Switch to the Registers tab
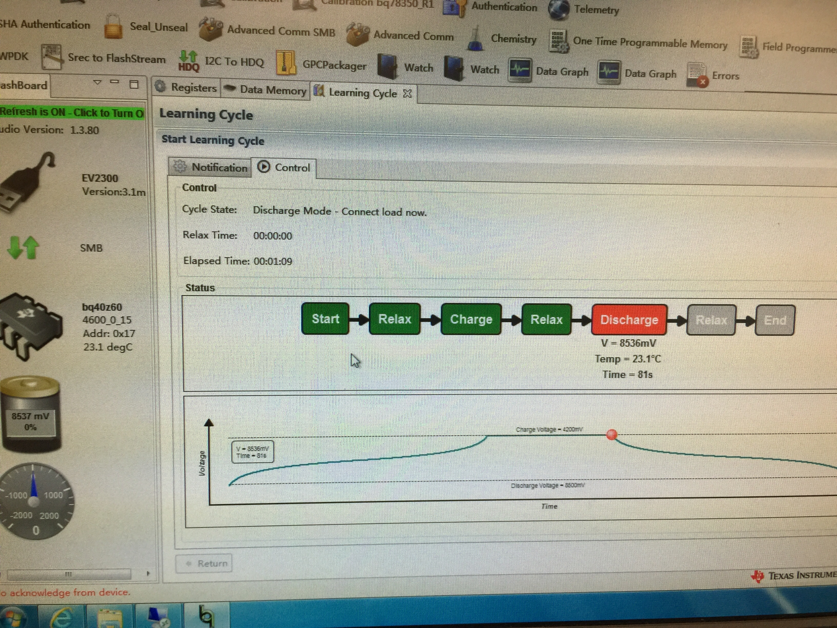Image resolution: width=837 pixels, height=628 pixels. [x=187, y=87]
